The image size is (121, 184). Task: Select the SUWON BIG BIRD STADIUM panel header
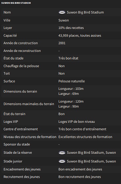click(16, 3)
